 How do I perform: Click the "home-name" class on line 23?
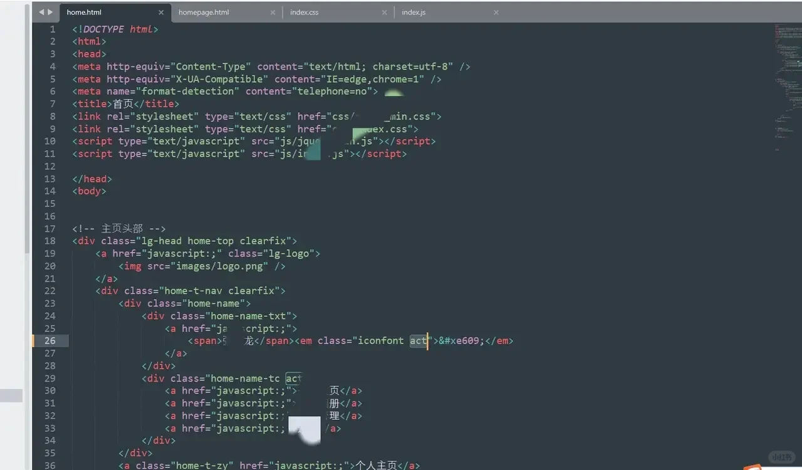point(214,304)
